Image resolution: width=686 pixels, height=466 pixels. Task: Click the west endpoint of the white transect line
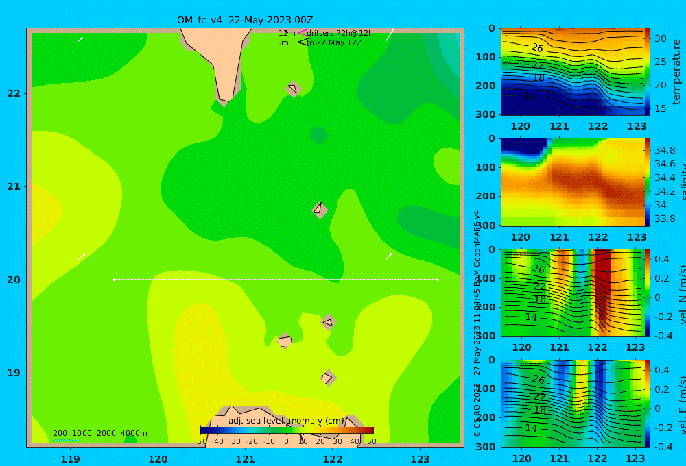tap(114, 280)
